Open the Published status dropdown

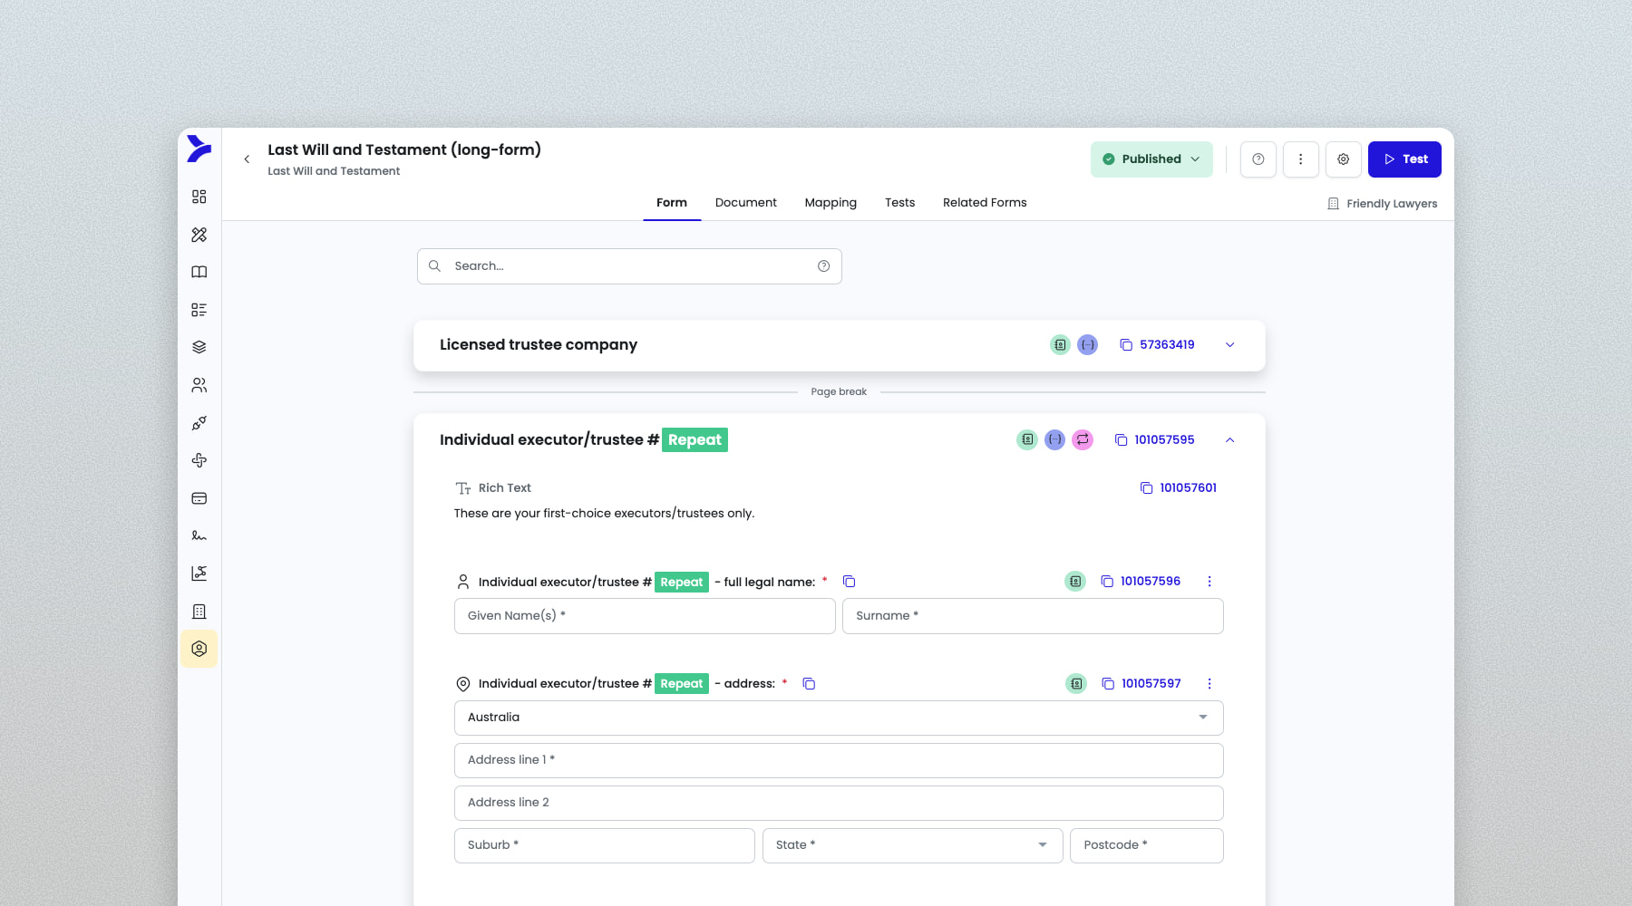(x=1151, y=159)
